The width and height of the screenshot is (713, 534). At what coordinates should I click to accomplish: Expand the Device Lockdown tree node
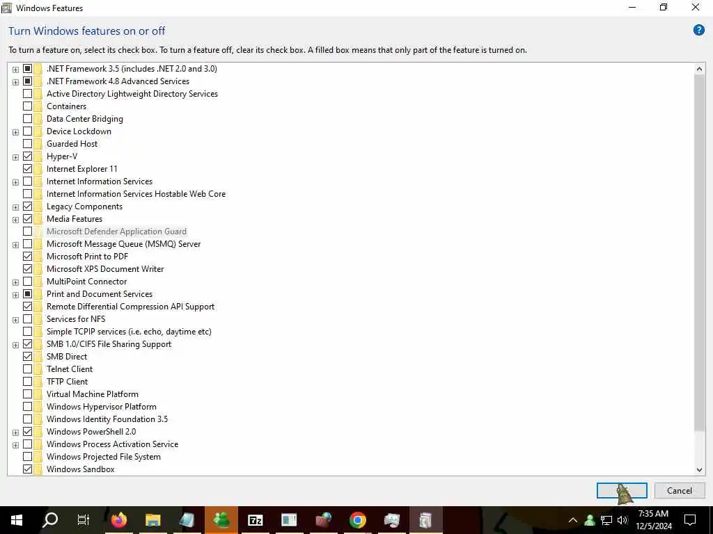point(15,132)
